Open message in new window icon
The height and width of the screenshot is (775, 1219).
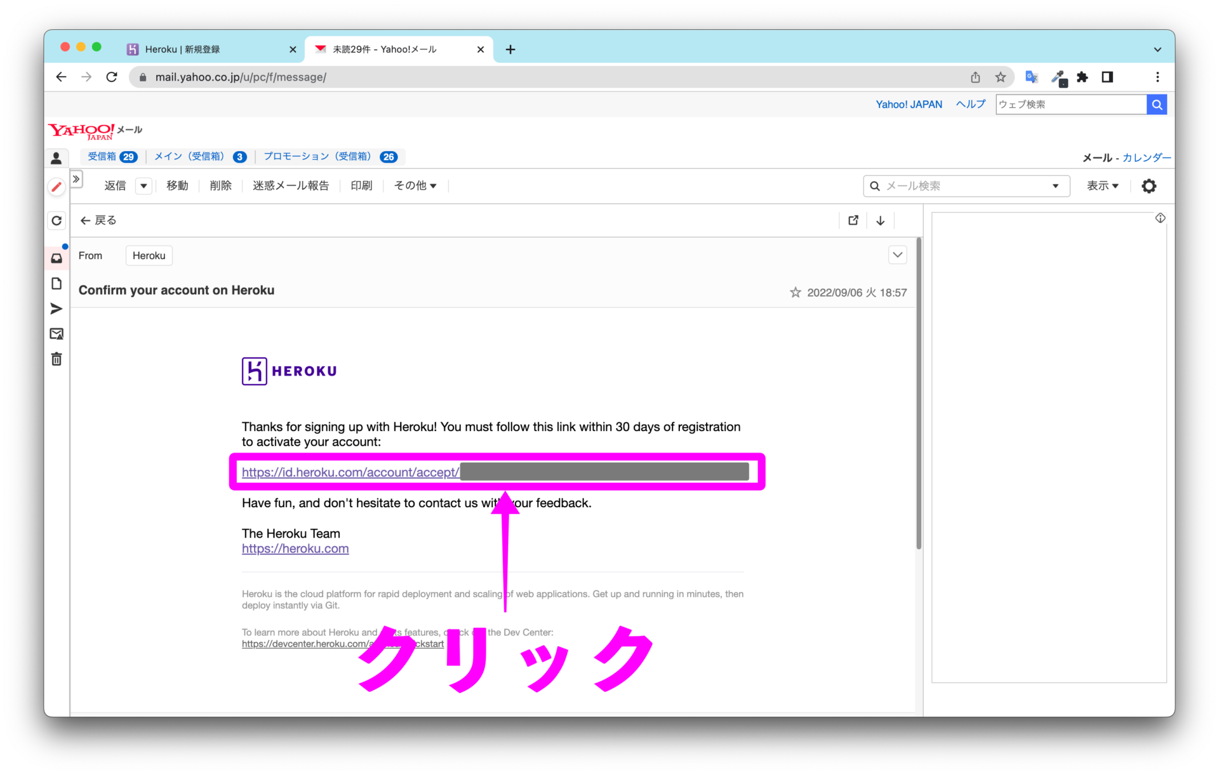[853, 220]
